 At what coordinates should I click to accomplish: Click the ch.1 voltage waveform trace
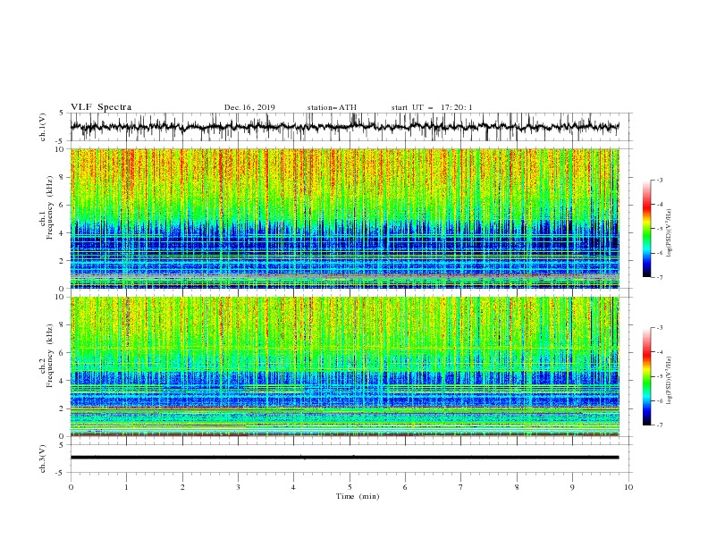point(344,127)
